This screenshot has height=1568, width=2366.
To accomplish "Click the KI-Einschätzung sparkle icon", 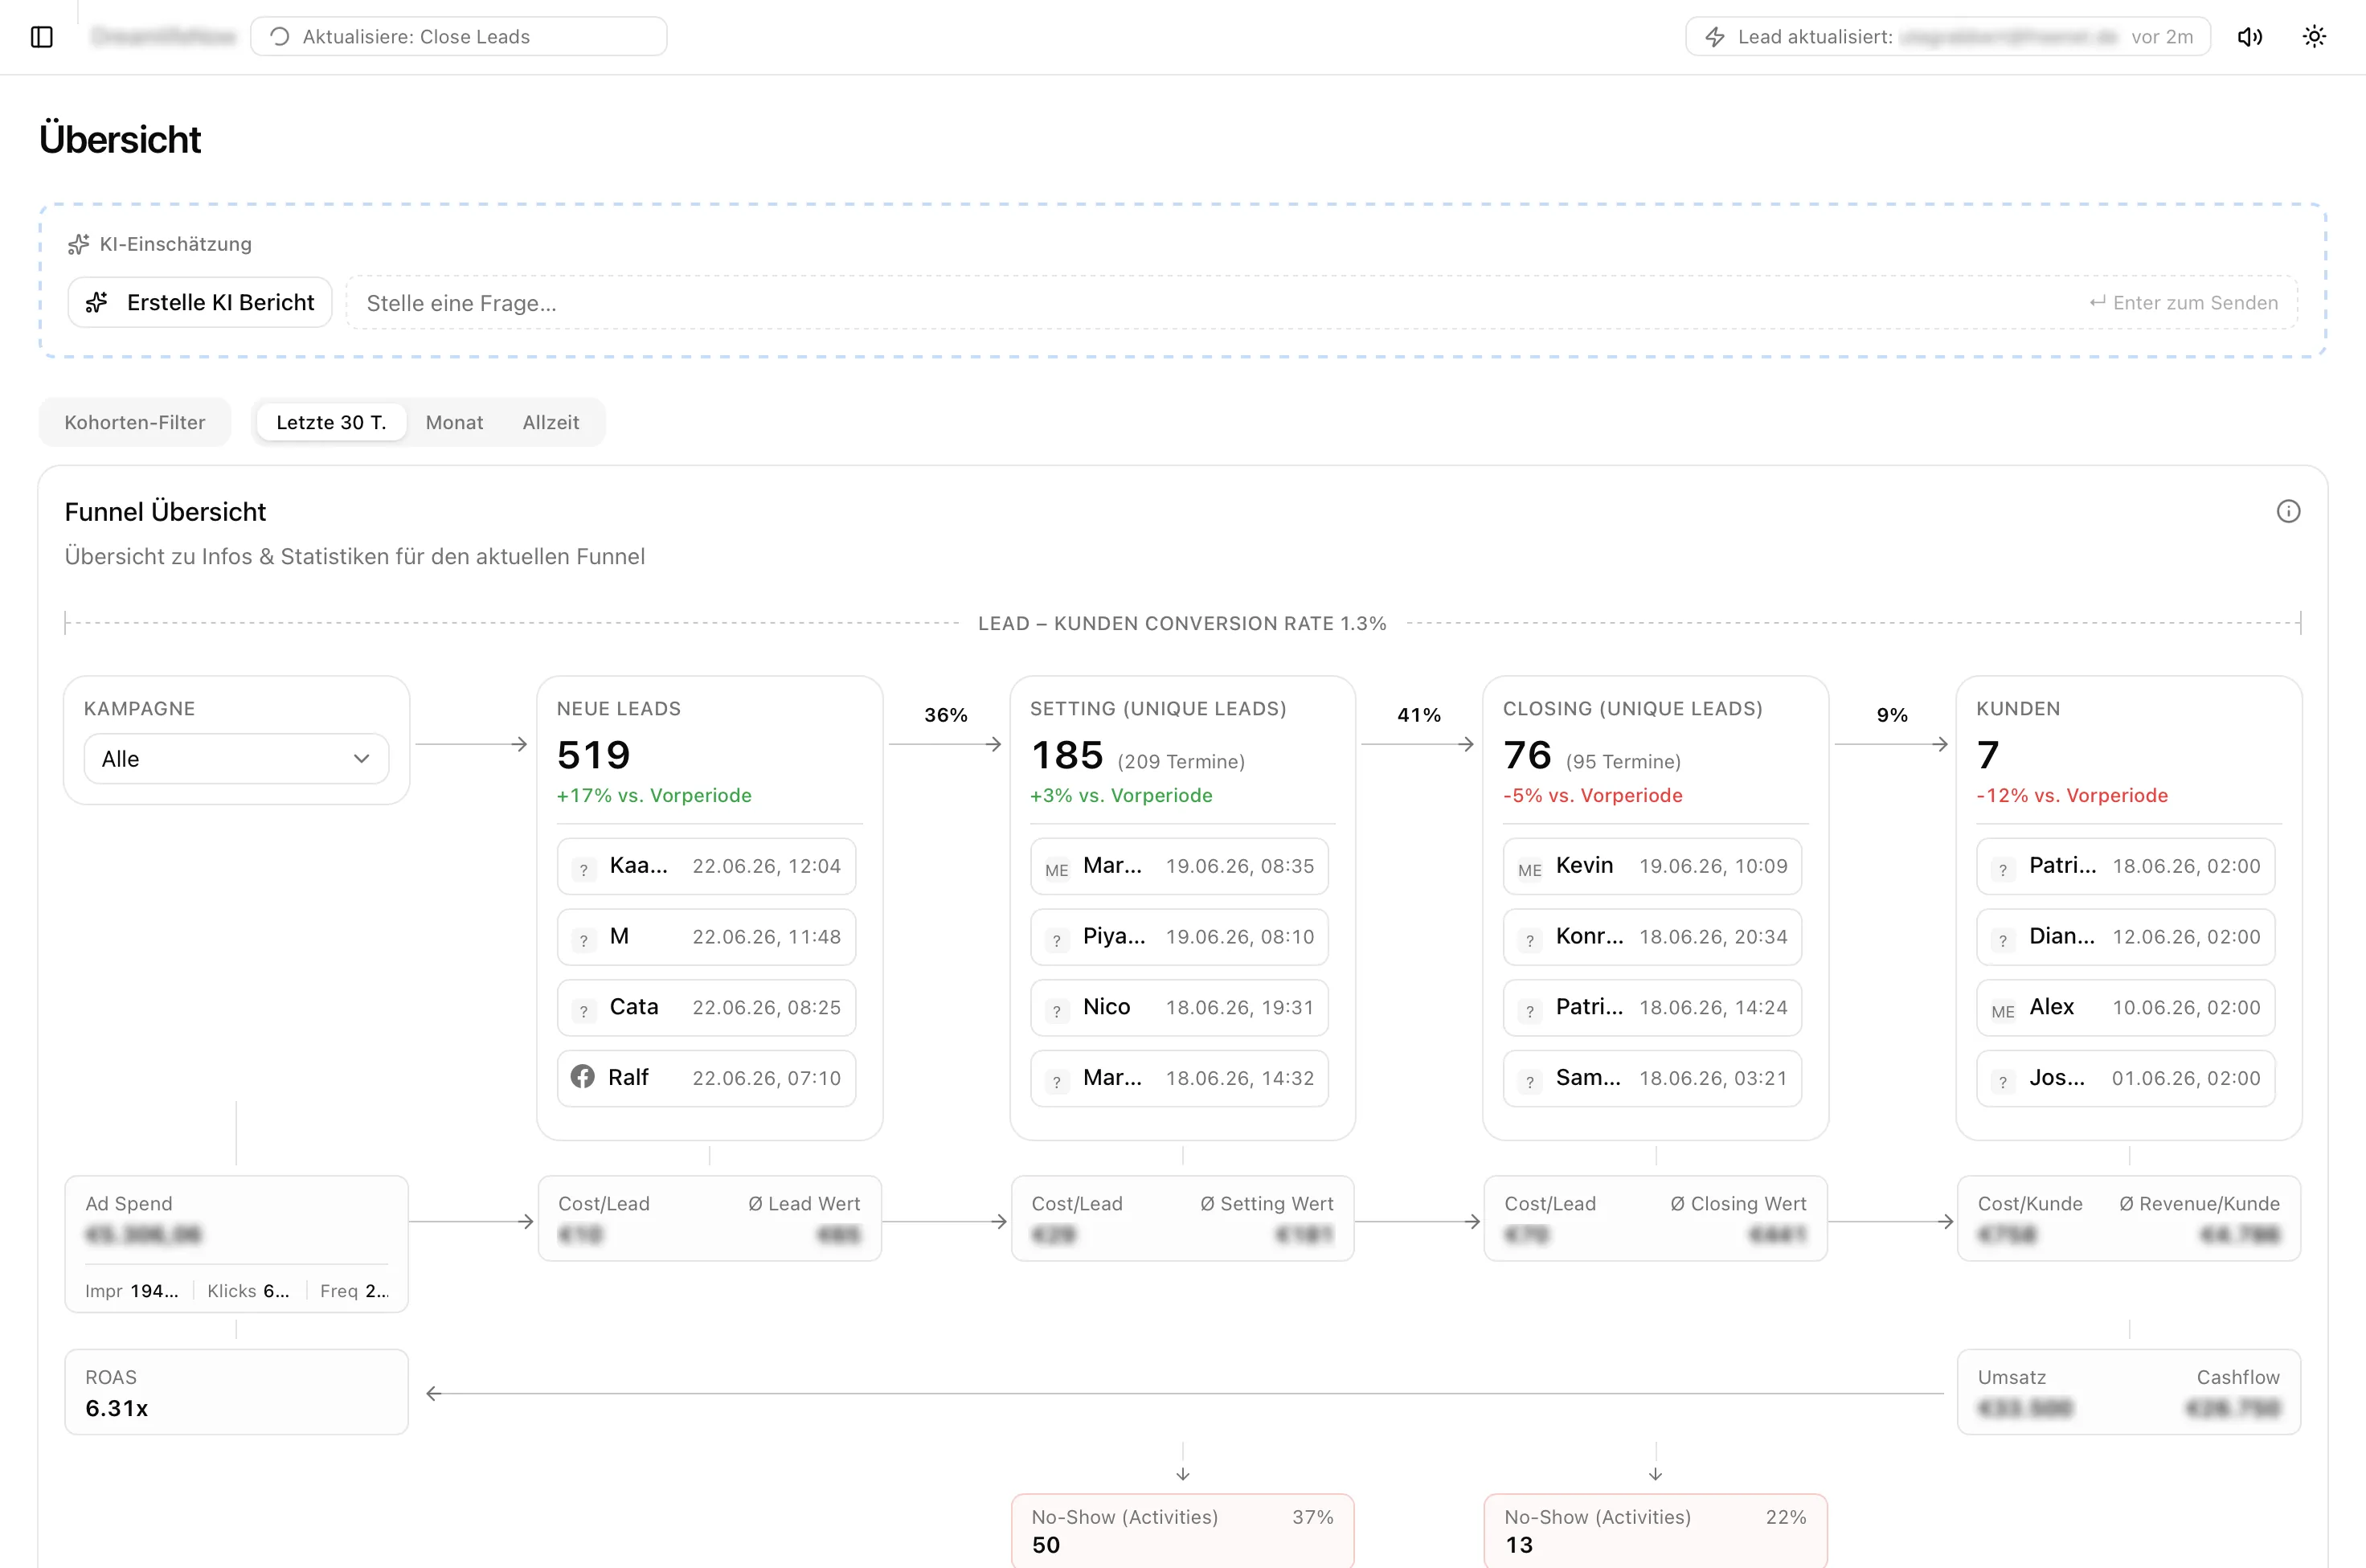I will pos(78,244).
